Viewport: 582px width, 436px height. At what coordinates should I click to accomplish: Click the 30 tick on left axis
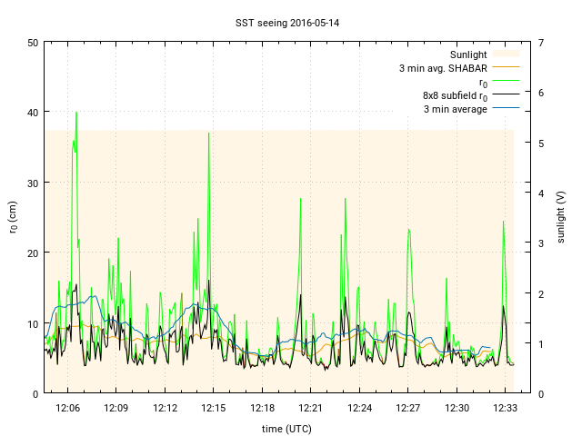point(33,183)
